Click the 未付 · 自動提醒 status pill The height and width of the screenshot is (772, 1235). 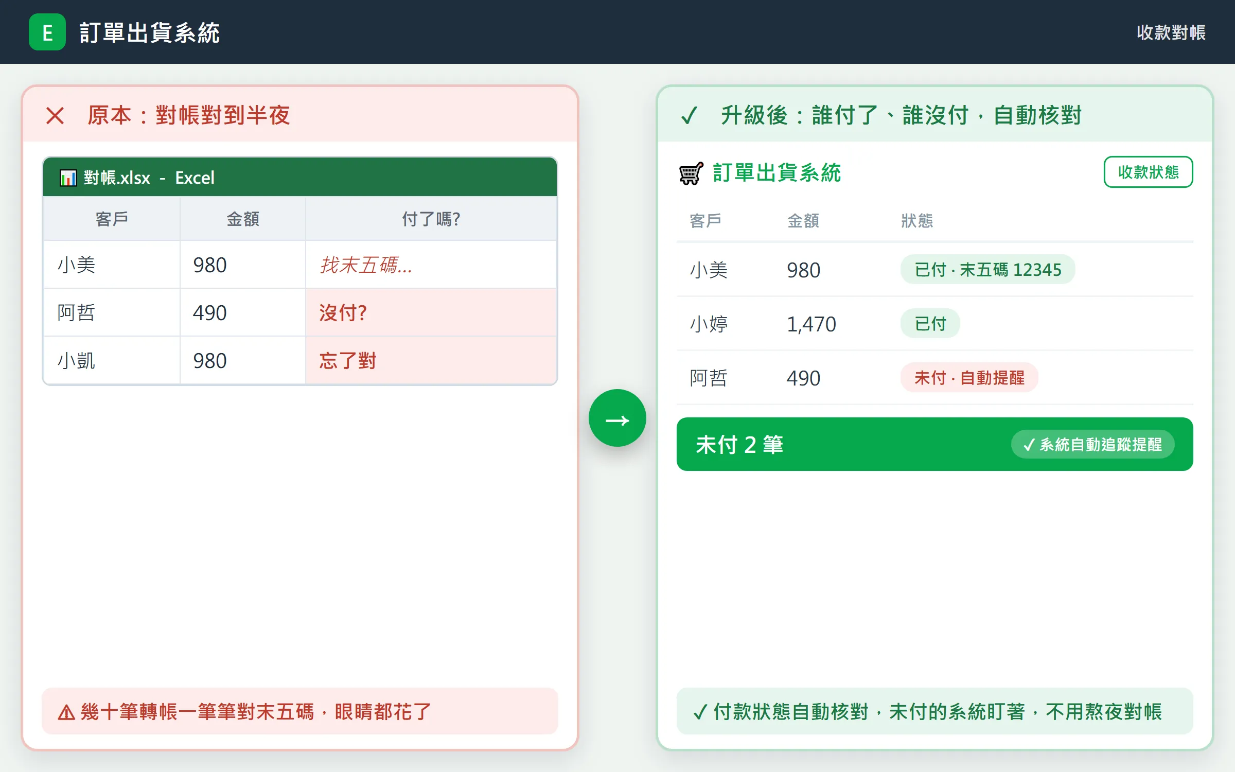coord(969,377)
